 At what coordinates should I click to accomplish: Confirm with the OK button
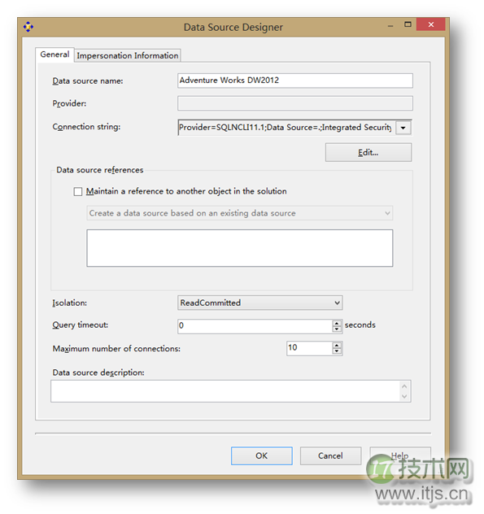(262, 455)
